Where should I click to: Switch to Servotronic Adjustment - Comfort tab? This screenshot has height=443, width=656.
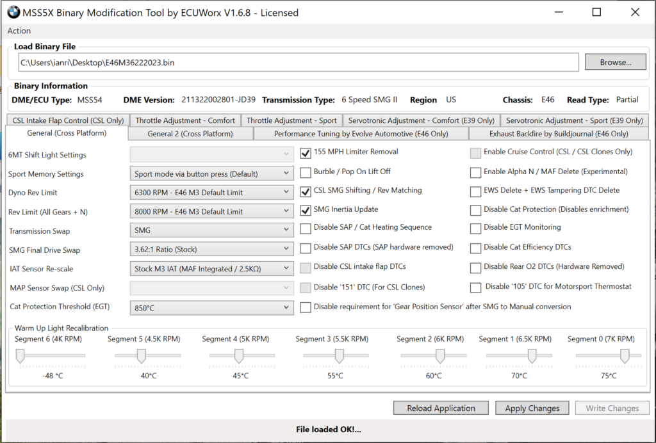pyautogui.click(x=422, y=120)
